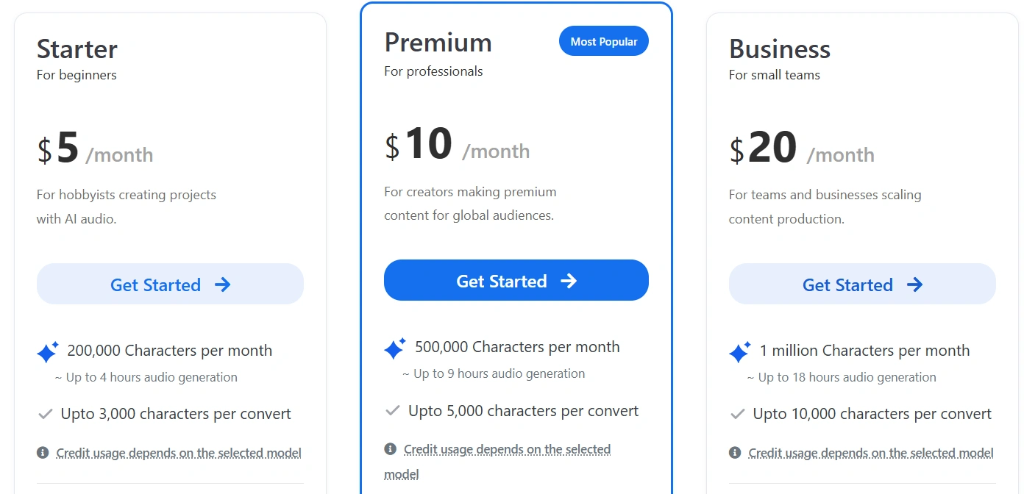The width and height of the screenshot is (1024, 494).
Task: Click the sparkle icon in the Starter plan
Action: pyautogui.click(x=48, y=352)
